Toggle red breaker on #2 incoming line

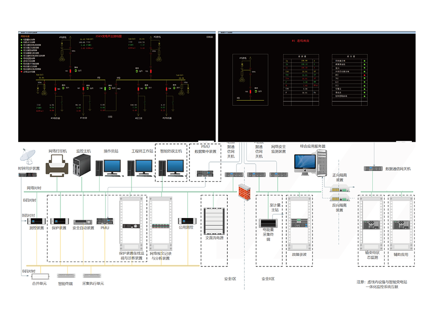point(150,70)
